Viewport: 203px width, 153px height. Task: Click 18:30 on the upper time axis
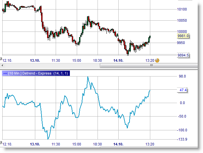[x=97, y=60]
